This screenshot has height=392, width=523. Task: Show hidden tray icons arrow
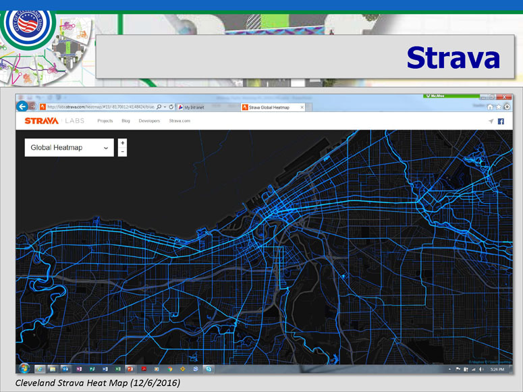pos(449,369)
